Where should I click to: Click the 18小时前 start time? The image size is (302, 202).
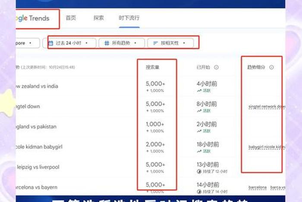(208, 144)
